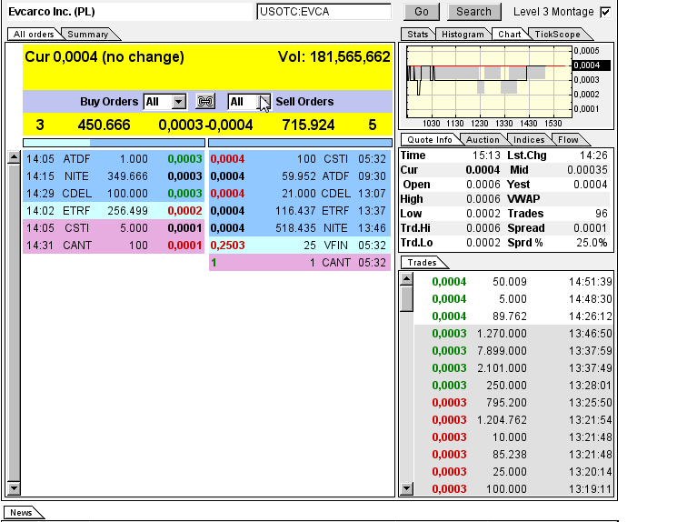The height and width of the screenshot is (522, 677).
Task: Select CANT sell order priced 1
Action: (300, 263)
